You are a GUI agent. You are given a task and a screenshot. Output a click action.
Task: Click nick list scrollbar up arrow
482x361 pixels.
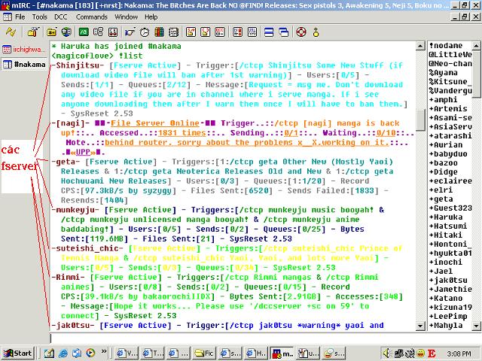pyautogui.click(x=476, y=46)
